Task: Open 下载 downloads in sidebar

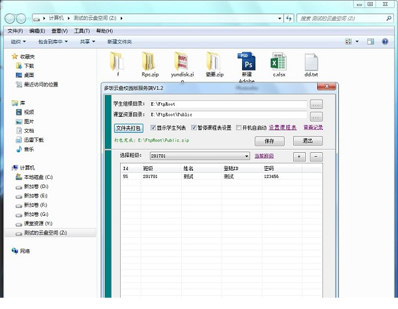Action: [25, 66]
